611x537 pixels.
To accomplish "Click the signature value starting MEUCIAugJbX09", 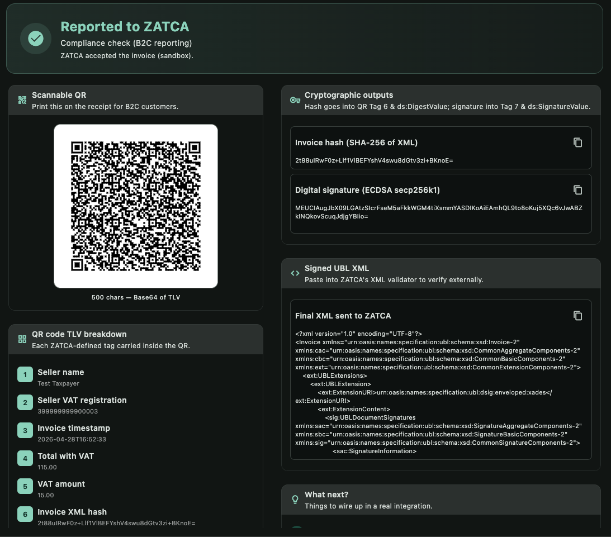I will [x=439, y=212].
